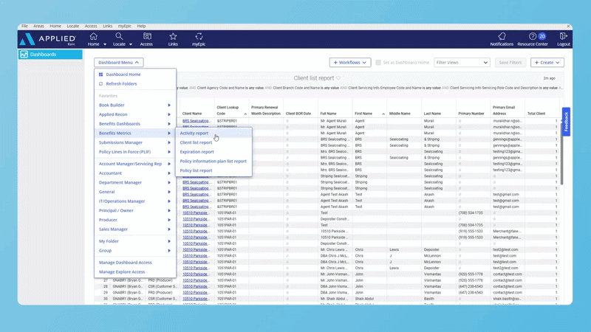The width and height of the screenshot is (591, 332).
Task: Open Account Manager/Servicing Rep submenu
Action: coord(135,164)
